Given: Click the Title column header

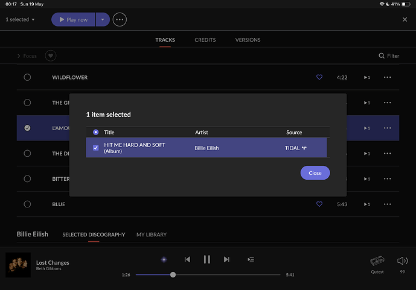Looking at the screenshot, I should (109, 132).
